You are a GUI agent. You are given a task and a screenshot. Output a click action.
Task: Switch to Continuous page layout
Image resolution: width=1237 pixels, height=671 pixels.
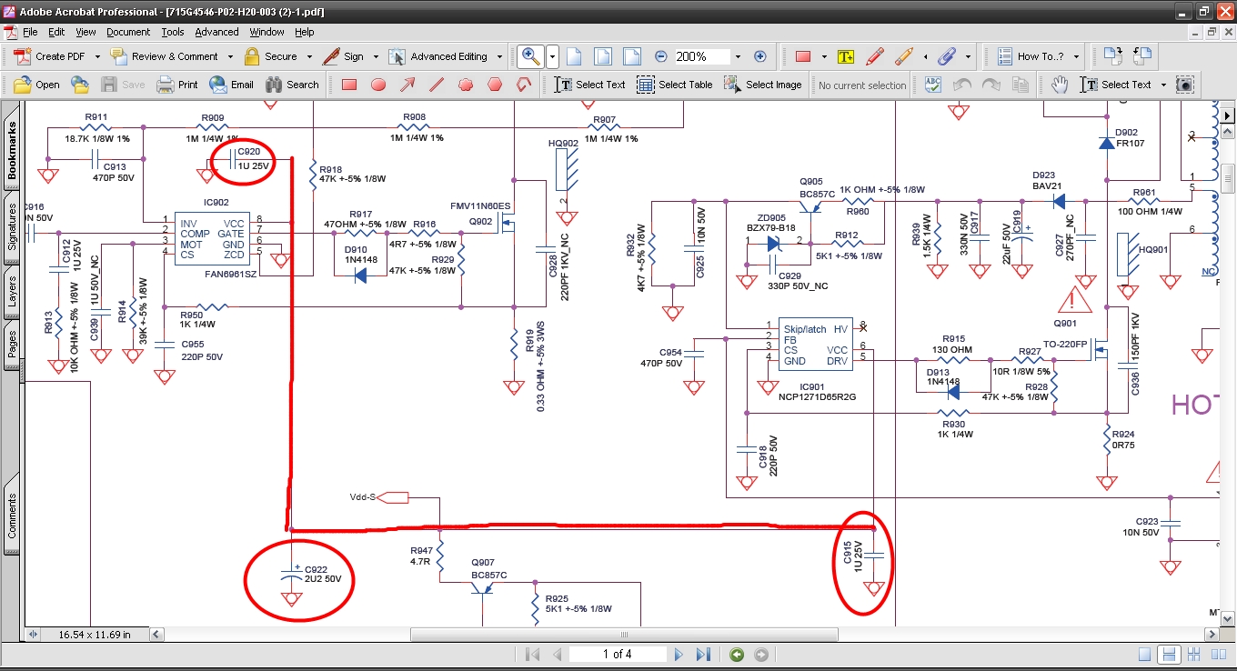point(1170,655)
